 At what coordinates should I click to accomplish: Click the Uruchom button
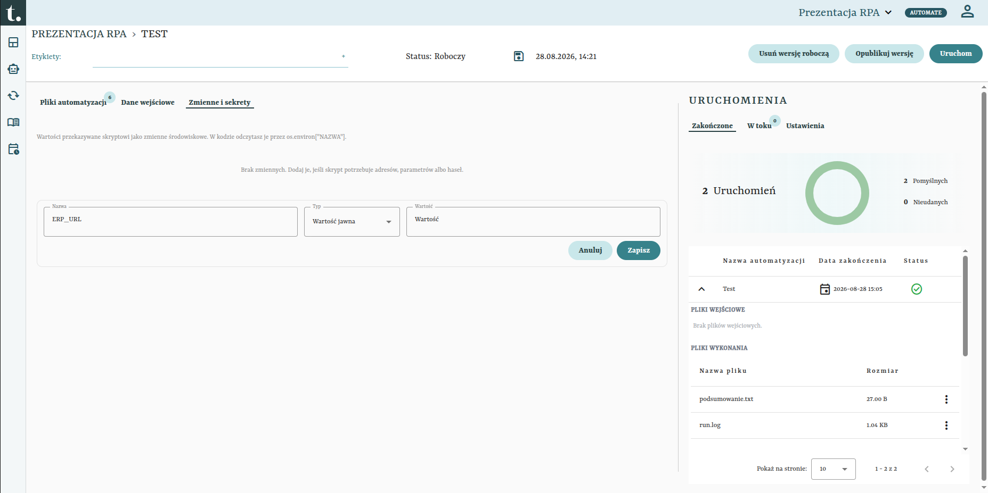(956, 54)
